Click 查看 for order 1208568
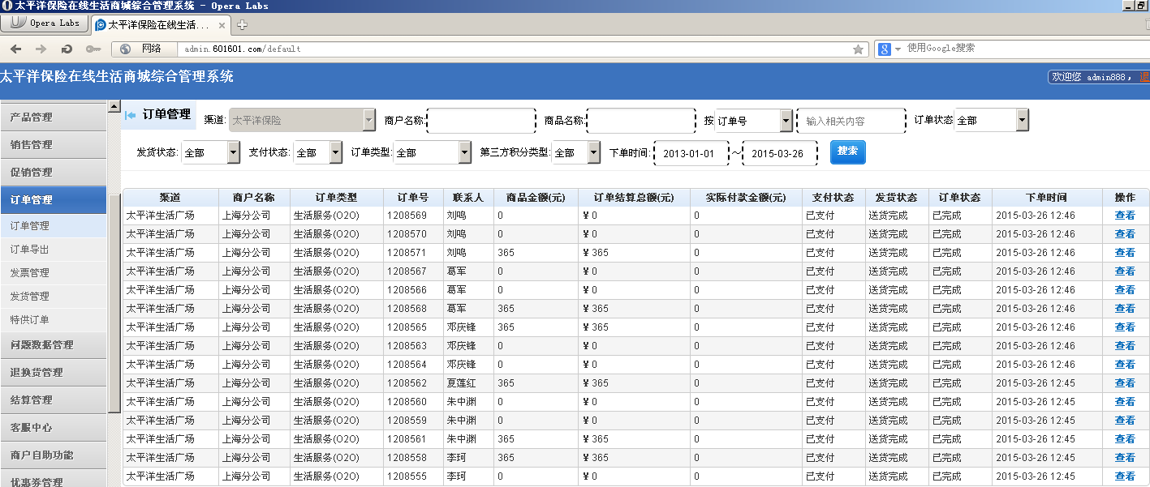Image resolution: width=1150 pixels, height=487 pixels. click(1125, 309)
